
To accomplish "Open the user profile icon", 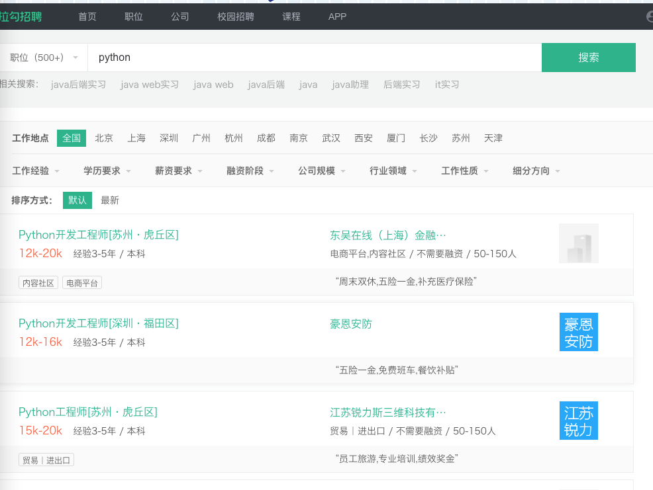I will point(649,17).
